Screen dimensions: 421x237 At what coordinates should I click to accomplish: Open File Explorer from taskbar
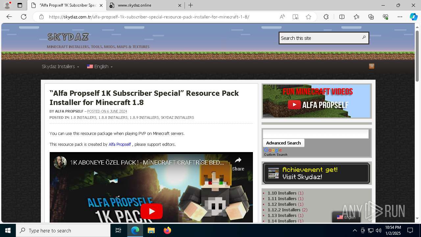click(151, 230)
